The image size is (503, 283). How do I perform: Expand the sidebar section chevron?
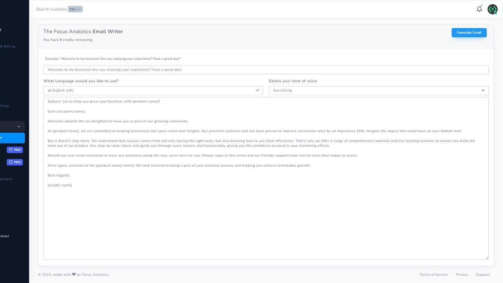point(18,127)
